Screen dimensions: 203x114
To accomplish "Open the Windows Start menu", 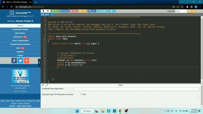I will (77, 111).
